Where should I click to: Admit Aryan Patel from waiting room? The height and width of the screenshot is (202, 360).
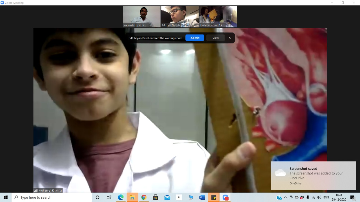click(x=195, y=38)
